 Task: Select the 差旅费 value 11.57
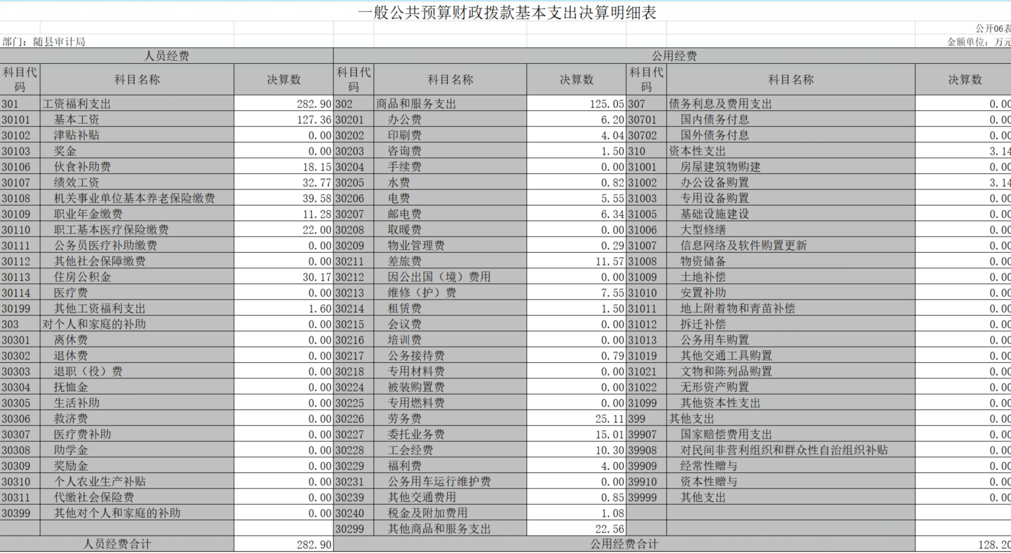coord(576,262)
